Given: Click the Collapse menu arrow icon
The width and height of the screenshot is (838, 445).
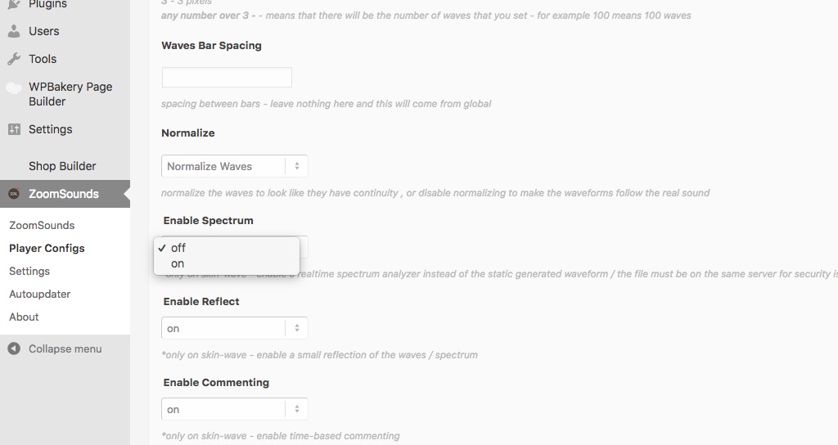Looking at the screenshot, I should (x=14, y=348).
